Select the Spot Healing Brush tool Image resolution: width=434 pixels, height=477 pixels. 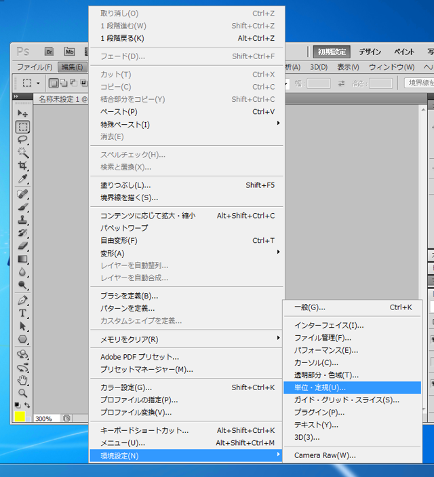pyautogui.click(x=22, y=194)
